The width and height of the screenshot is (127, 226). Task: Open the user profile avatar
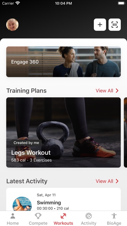point(12,25)
